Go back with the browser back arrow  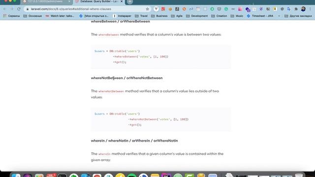point(4,9)
